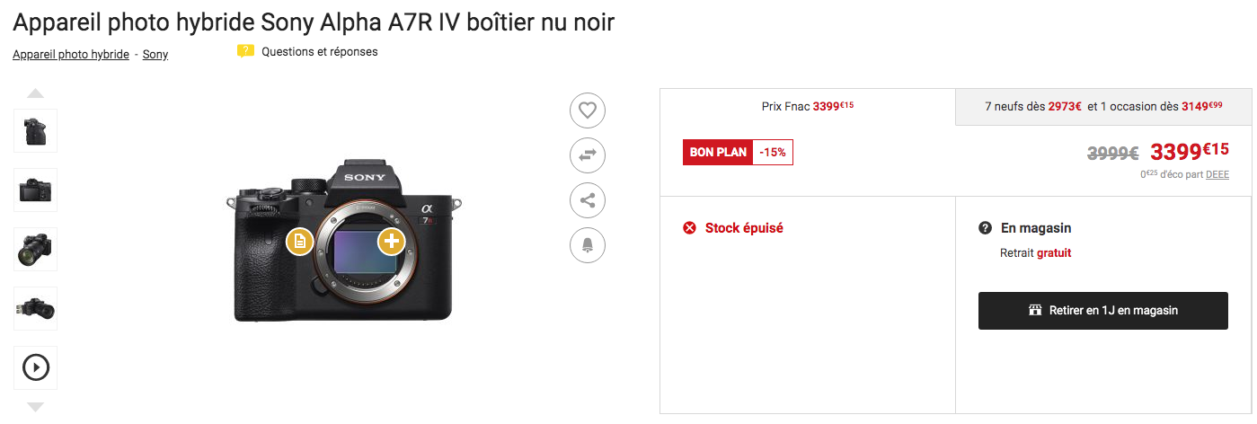Select the camera back view thumbnail
Viewport: 1257px width, 424px height.
point(36,190)
